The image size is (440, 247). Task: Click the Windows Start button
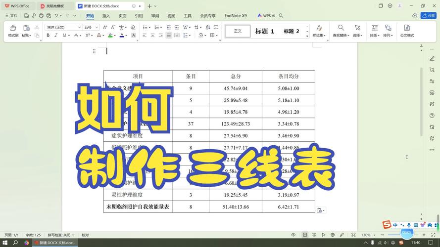(5, 243)
